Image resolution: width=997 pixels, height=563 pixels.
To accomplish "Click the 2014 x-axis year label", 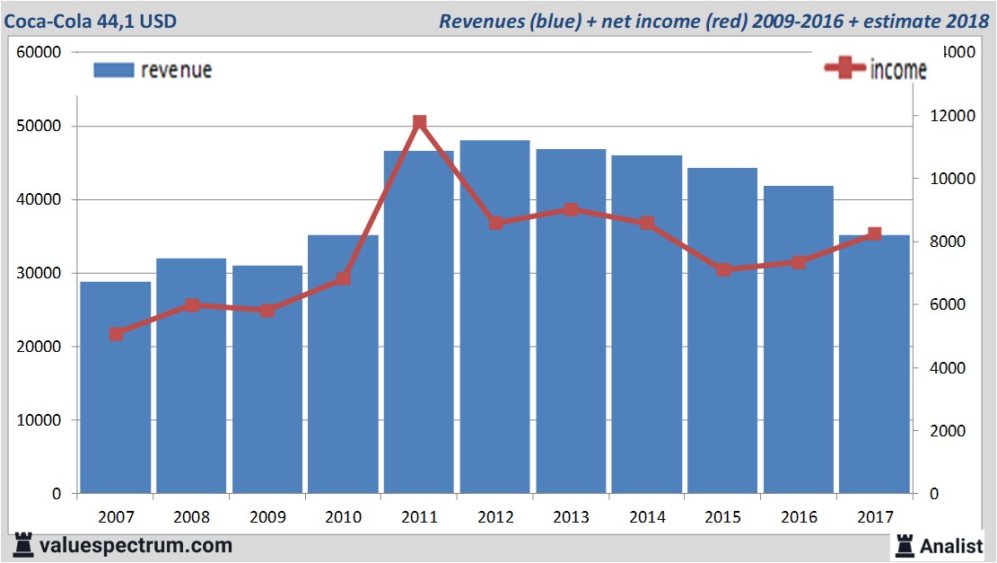I will click(647, 517).
